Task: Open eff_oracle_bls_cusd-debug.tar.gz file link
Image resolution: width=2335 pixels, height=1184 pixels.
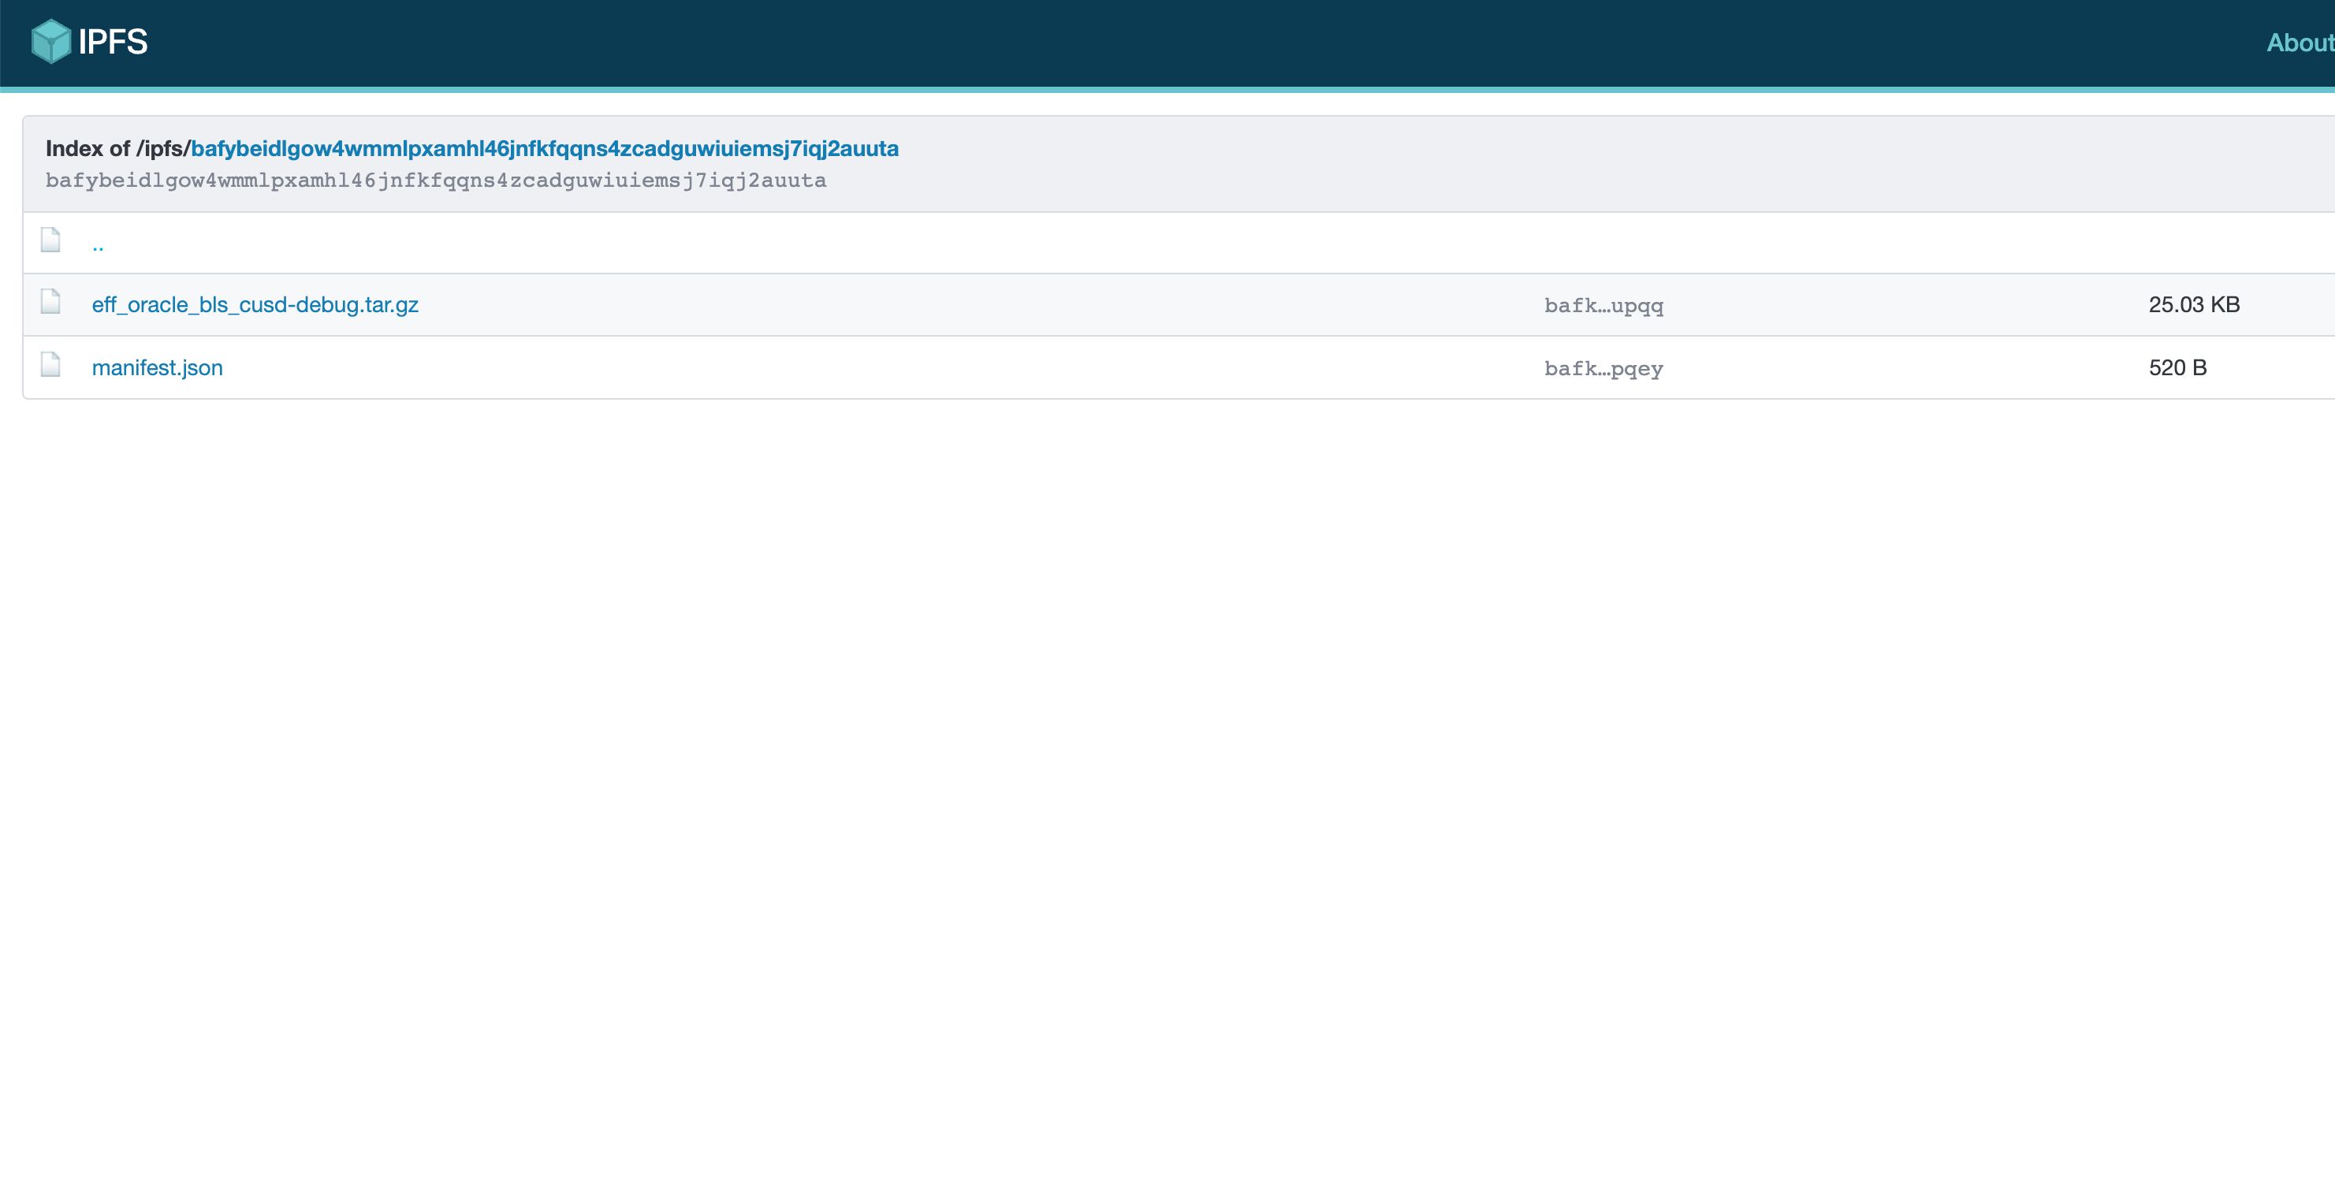Action: (x=255, y=304)
